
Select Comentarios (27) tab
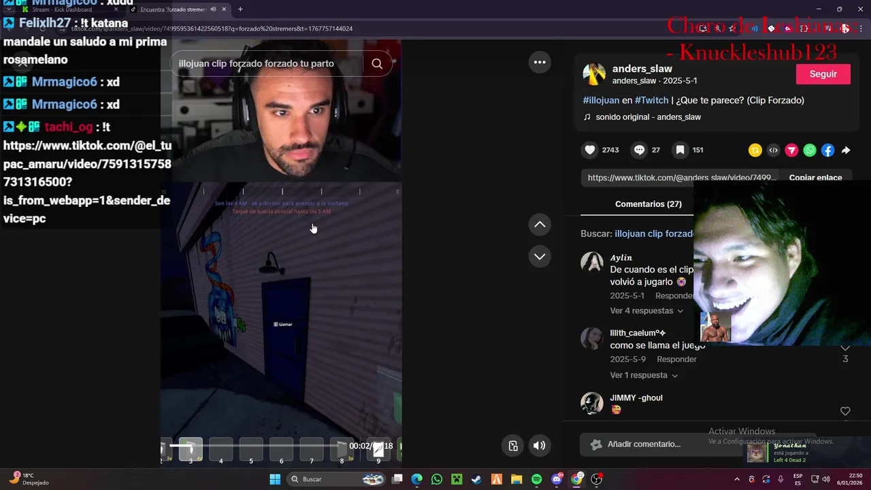click(x=648, y=204)
